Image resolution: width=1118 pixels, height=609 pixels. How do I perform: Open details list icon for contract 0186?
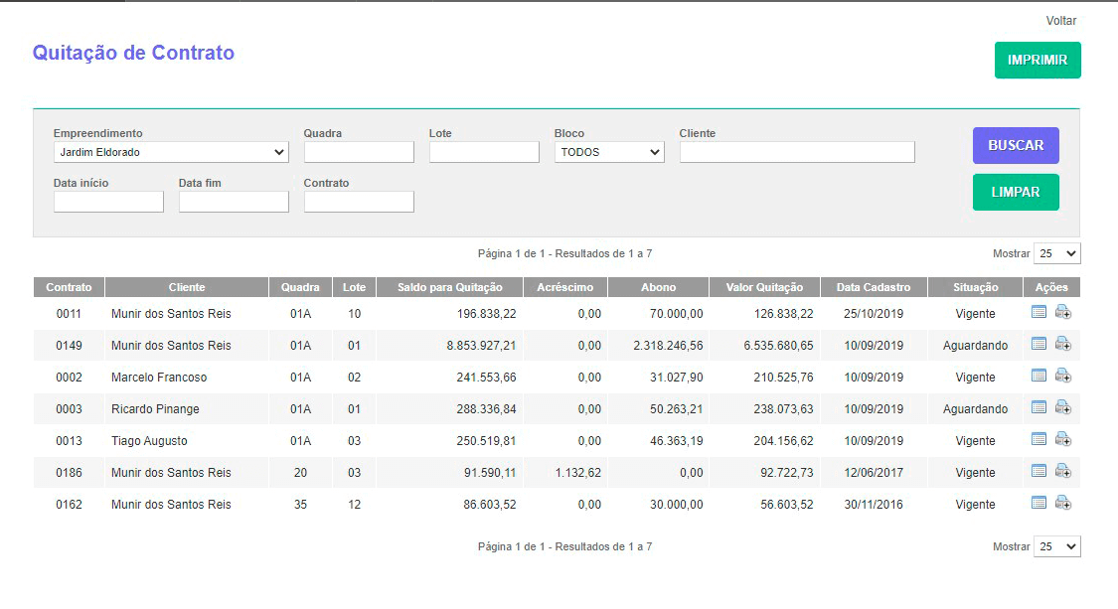pos(1038,471)
